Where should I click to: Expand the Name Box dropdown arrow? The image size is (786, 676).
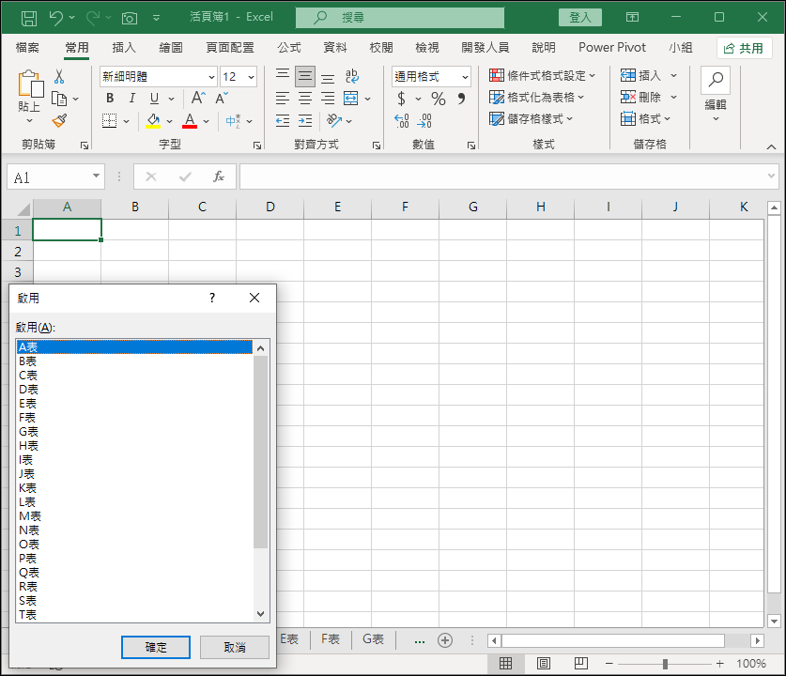click(96, 176)
